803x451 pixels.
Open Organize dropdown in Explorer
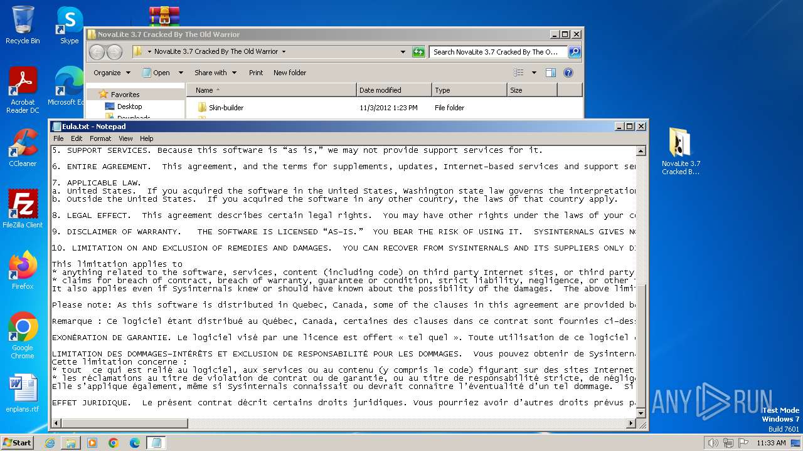pos(112,73)
